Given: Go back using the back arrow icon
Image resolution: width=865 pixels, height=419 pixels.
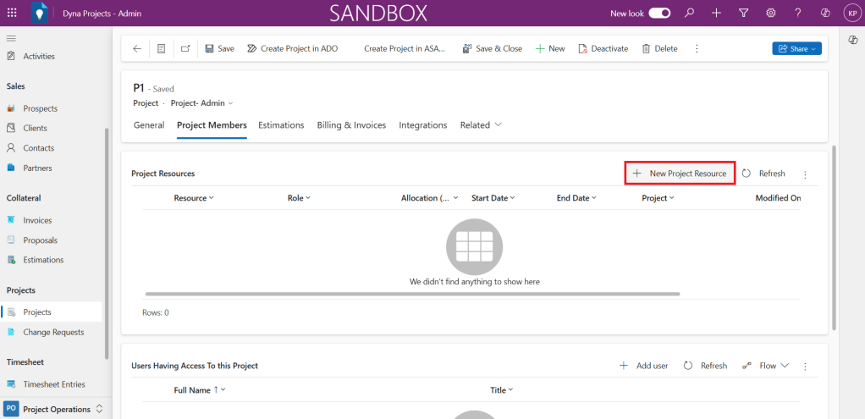Looking at the screenshot, I should (x=137, y=49).
